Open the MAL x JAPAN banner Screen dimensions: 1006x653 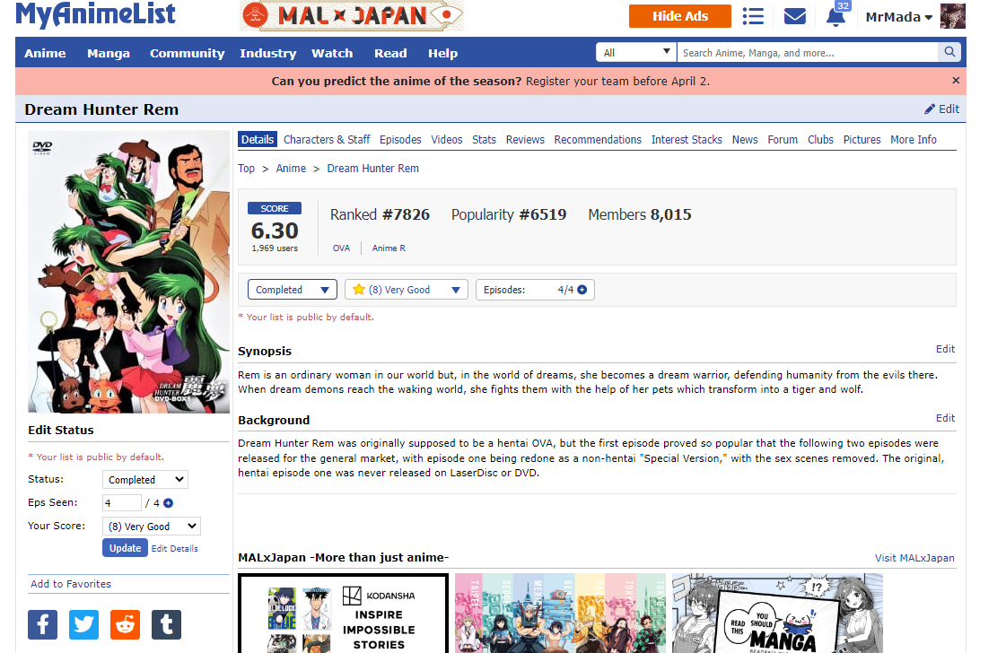click(351, 15)
